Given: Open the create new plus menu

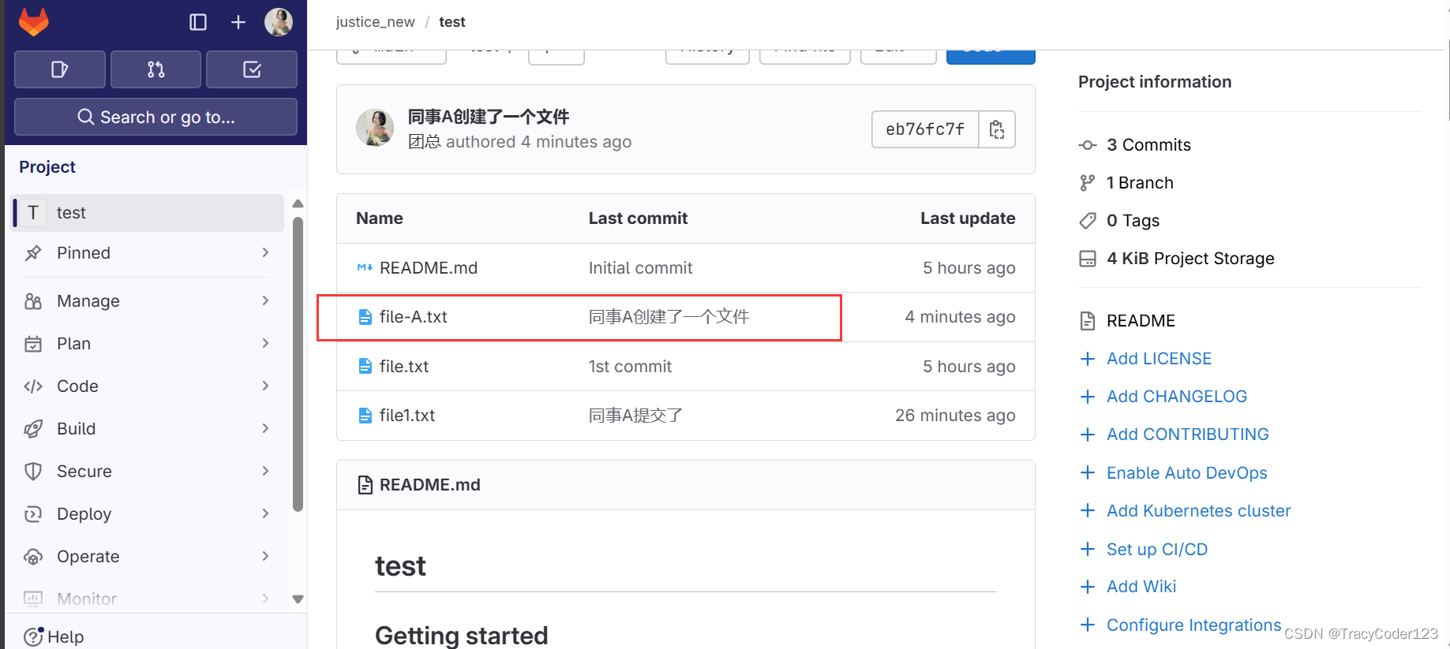Looking at the screenshot, I should [x=238, y=22].
